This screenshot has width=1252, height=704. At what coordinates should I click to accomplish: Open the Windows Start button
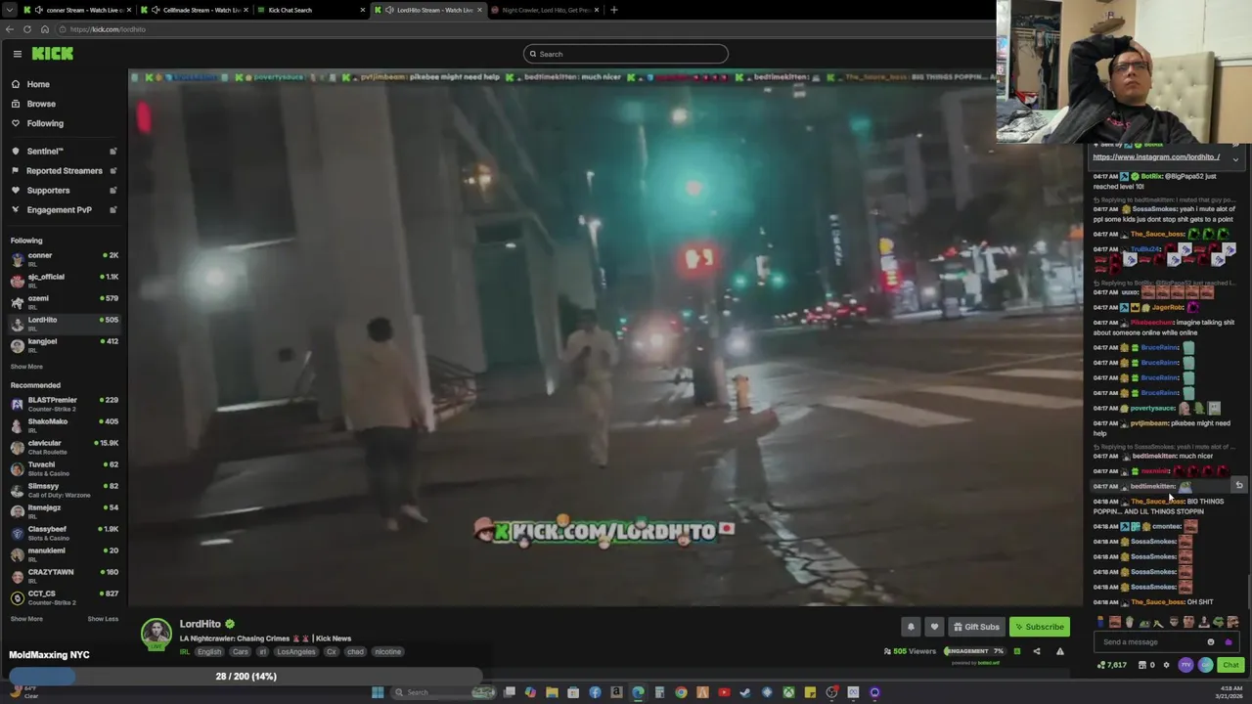coord(378,692)
